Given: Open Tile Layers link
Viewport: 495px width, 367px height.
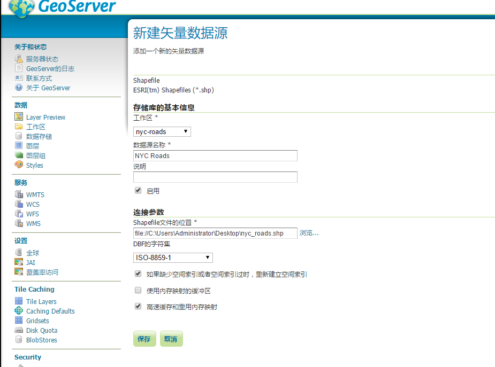Looking at the screenshot, I should click(x=41, y=301).
